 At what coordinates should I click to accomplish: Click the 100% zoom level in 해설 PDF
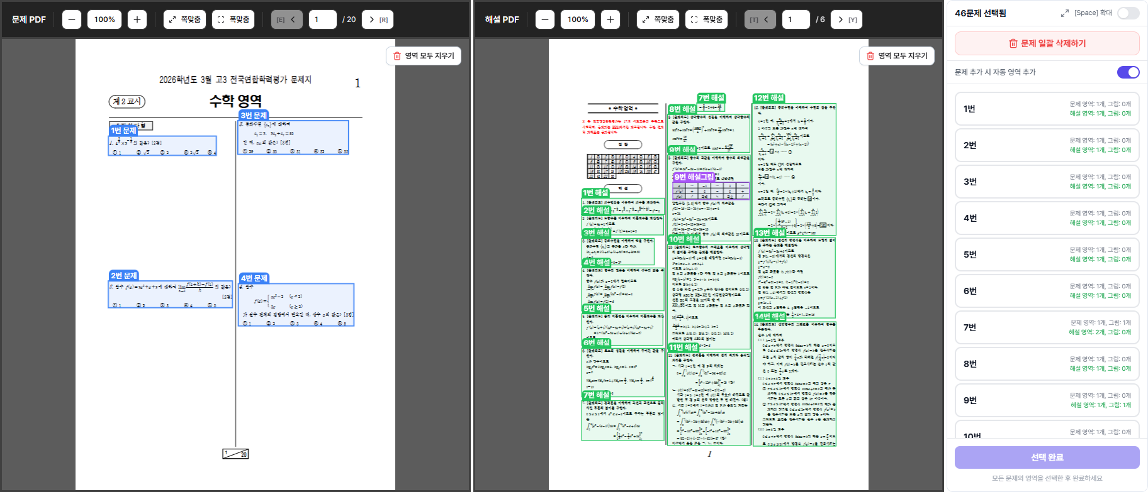578,19
